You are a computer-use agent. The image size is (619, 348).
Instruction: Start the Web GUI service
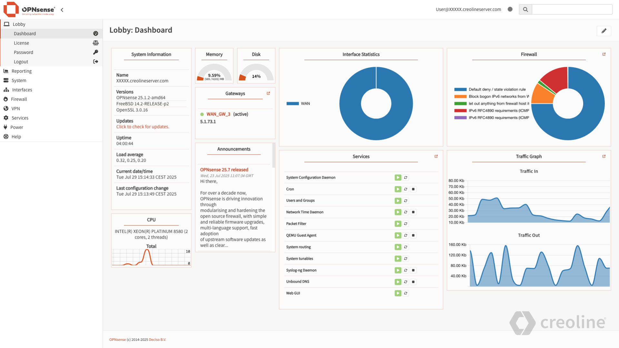point(398,293)
